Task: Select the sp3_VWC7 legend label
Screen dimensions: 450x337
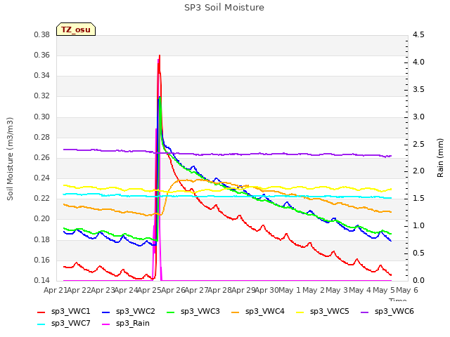Action: (x=70, y=324)
